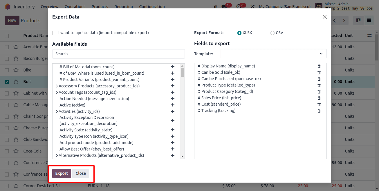Add '# Bill of Material' field to export
The width and height of the screenshot is (379, 191).
[173, 67]
